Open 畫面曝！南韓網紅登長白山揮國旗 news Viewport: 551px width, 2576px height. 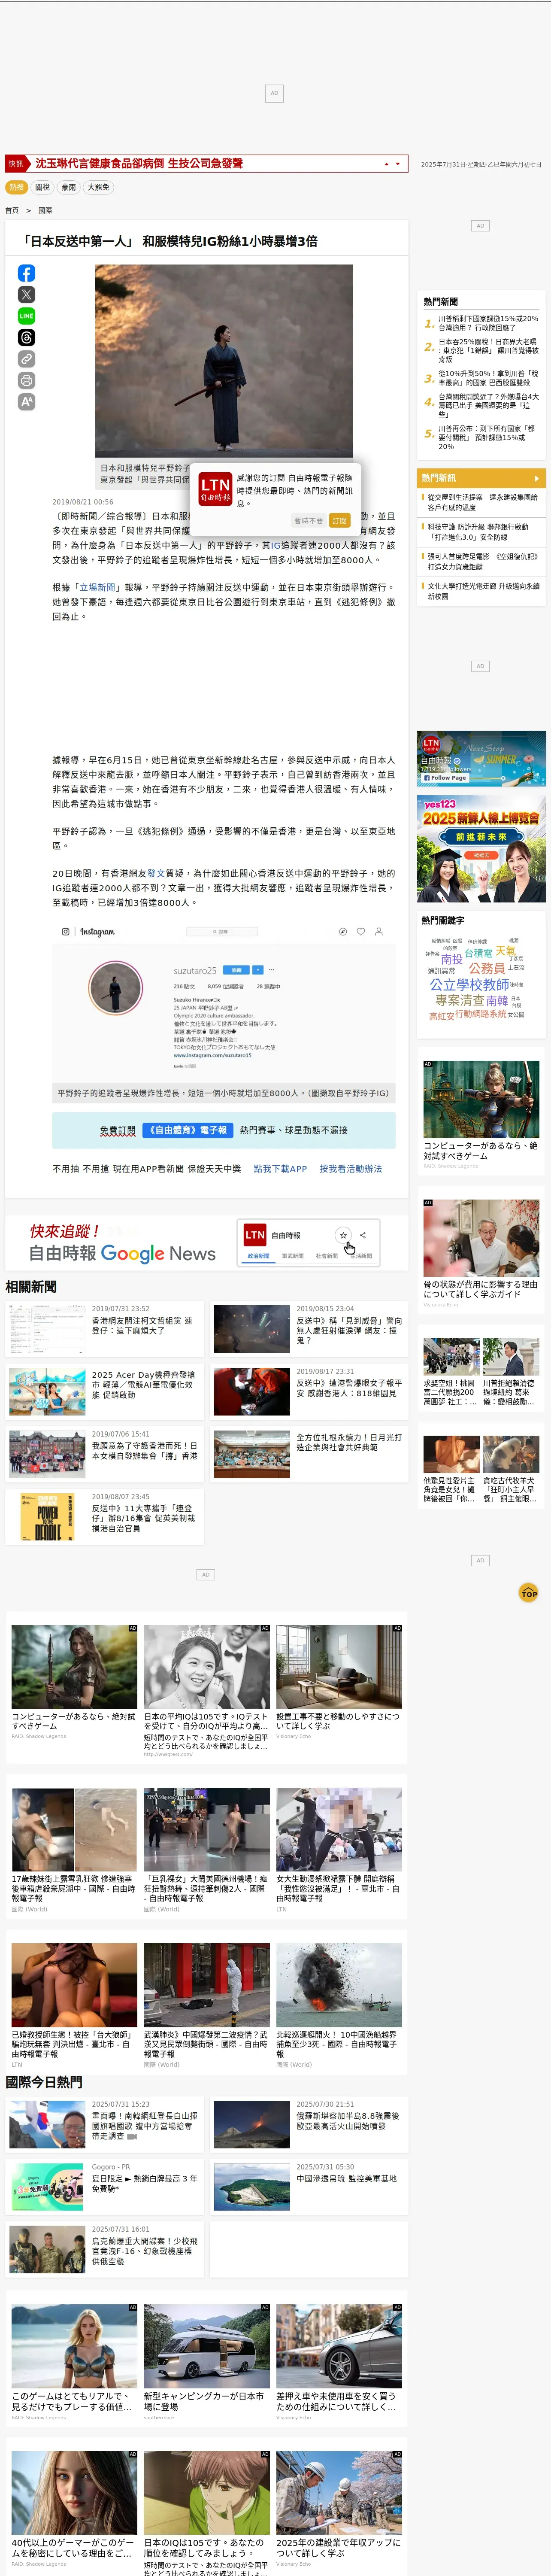click(145, 2126)
